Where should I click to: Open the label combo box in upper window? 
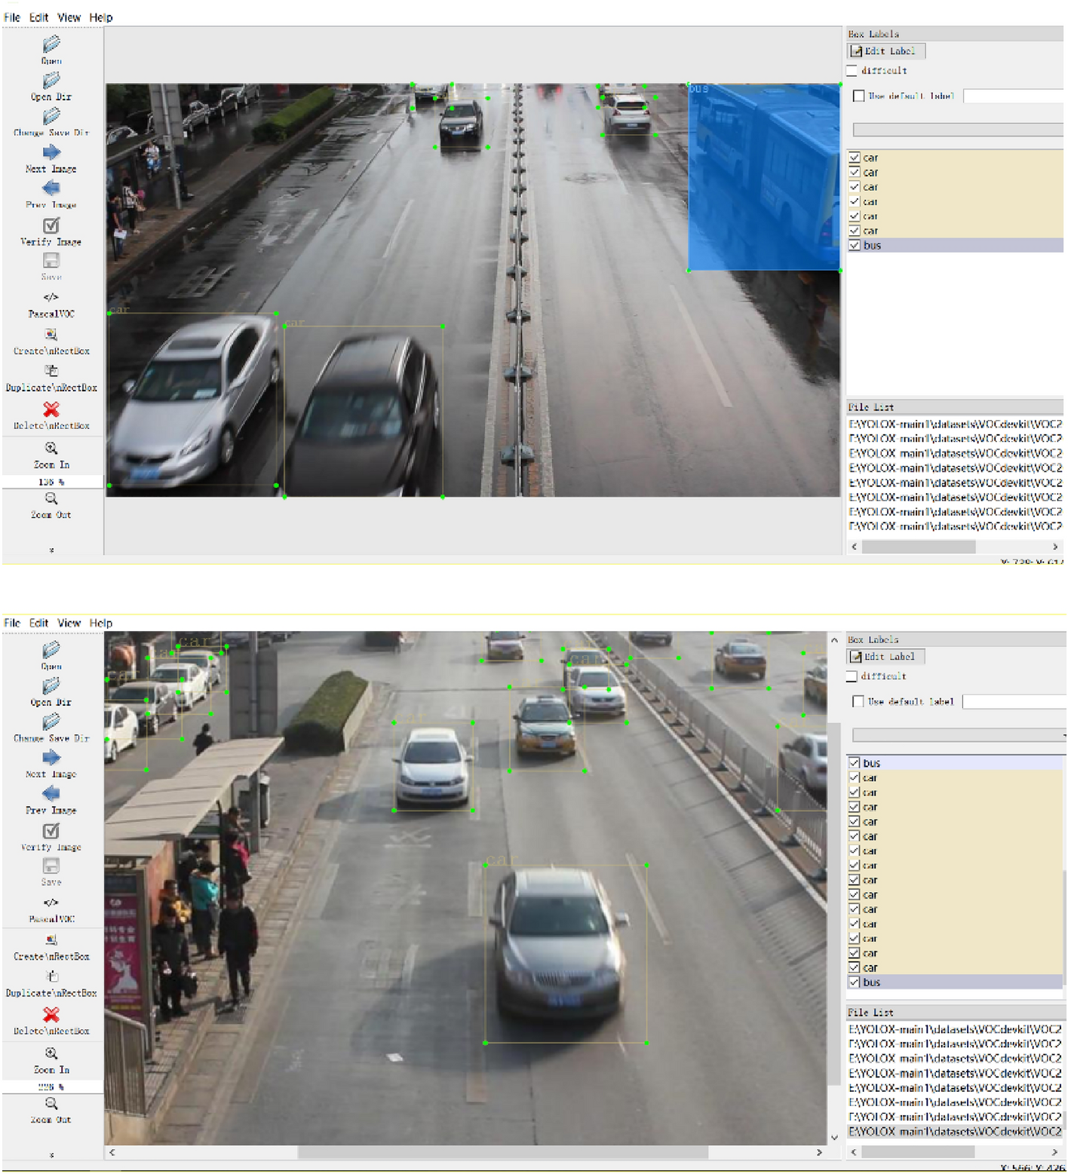pyautogui.click(x=956, y=130)
